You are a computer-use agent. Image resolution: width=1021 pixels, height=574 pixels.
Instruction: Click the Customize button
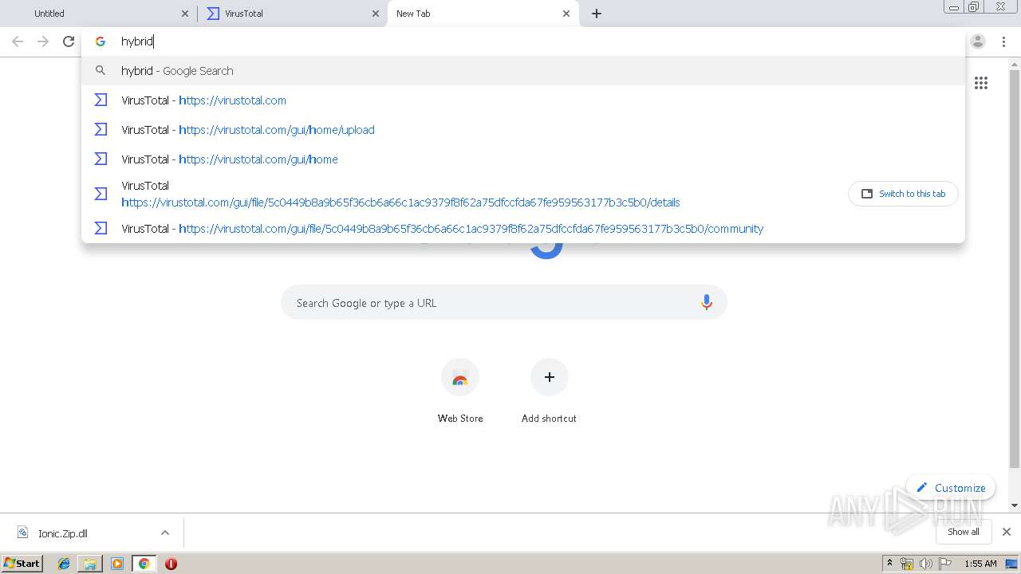click(951, 488)
